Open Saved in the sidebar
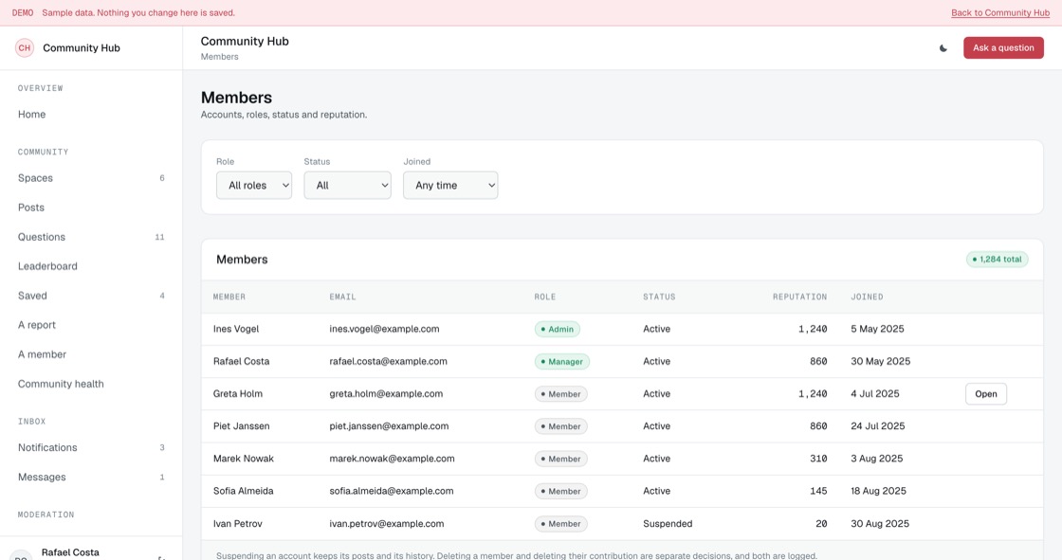The image size is (1062, 560). click(x=91, y=296)
